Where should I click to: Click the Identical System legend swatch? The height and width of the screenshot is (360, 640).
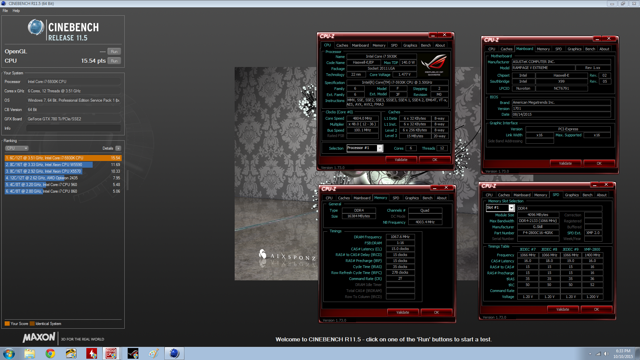point(32,324)
